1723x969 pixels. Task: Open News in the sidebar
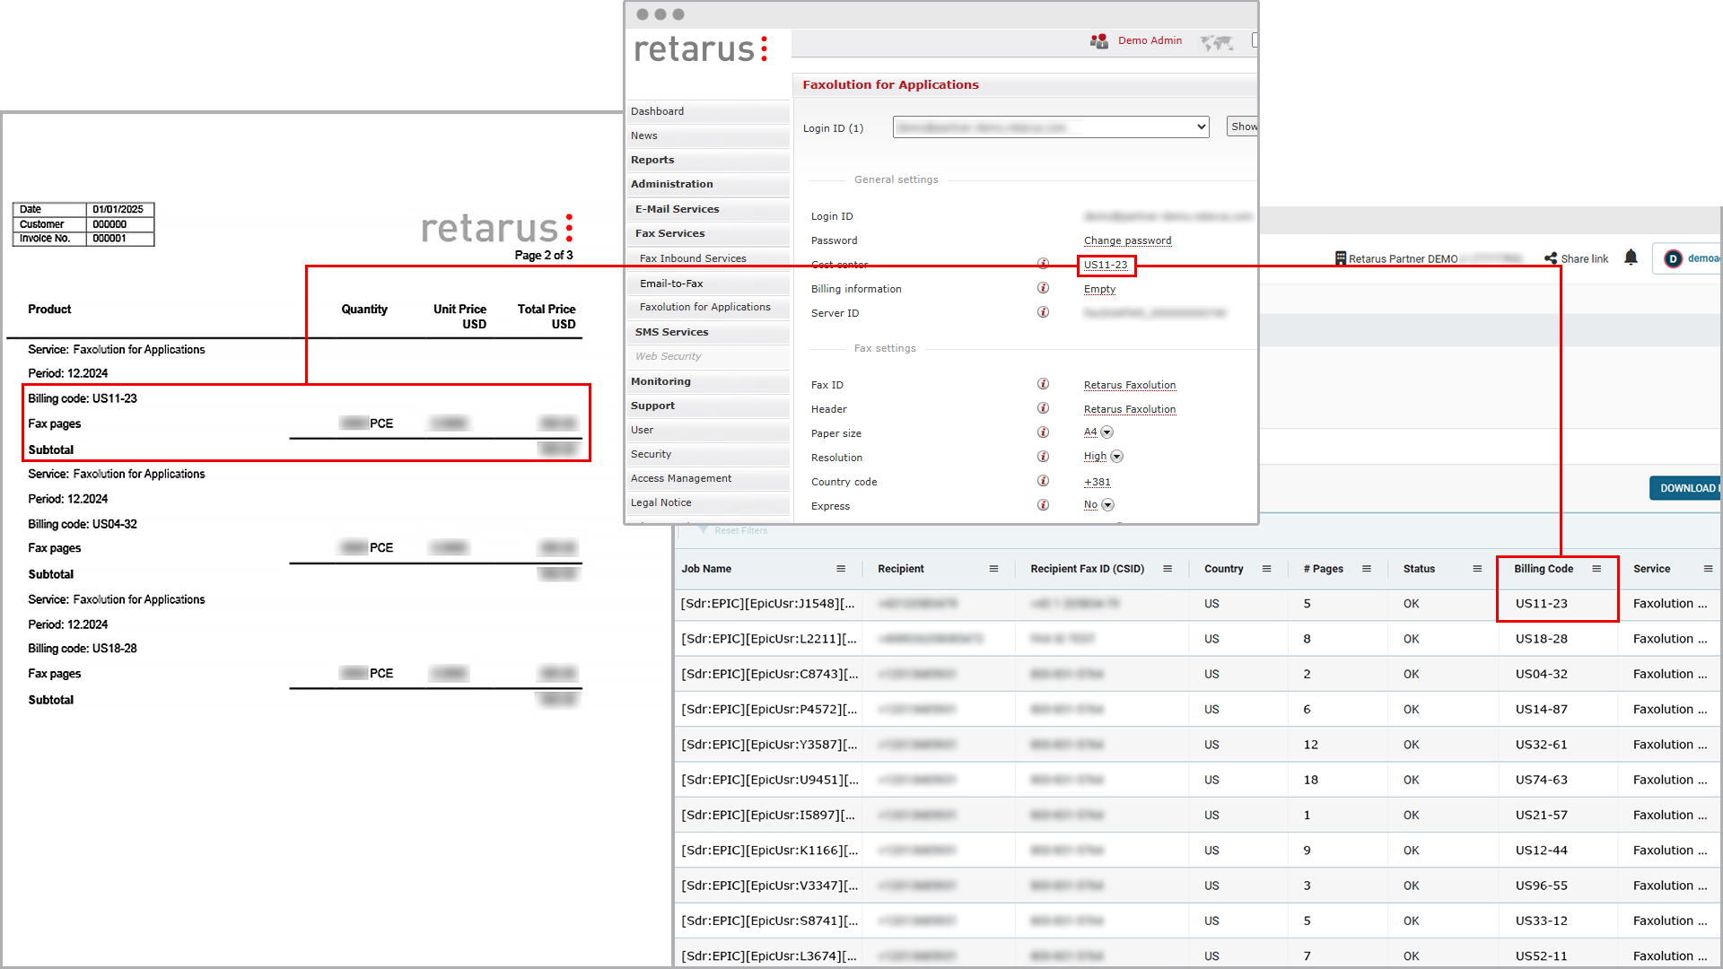[x=708, y=135]
